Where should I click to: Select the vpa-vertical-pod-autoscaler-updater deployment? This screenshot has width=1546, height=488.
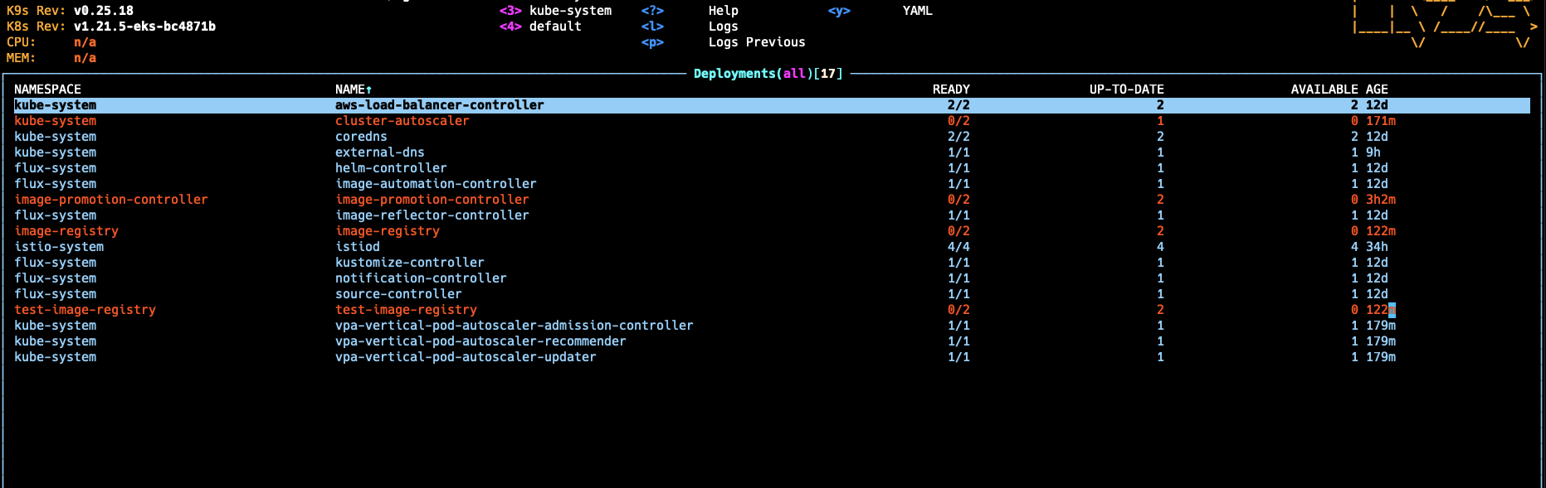click(466, 357)
